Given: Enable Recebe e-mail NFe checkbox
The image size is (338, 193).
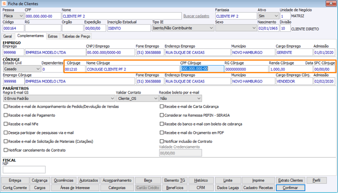Looking at the screenshot, I should point(5,124).
